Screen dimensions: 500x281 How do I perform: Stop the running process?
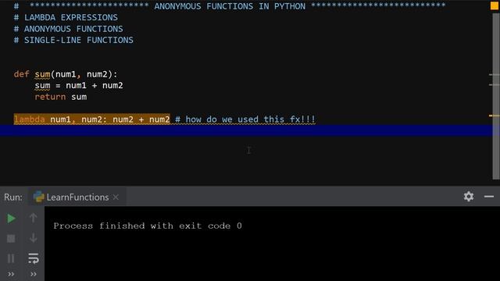click(x=11, y=238)
